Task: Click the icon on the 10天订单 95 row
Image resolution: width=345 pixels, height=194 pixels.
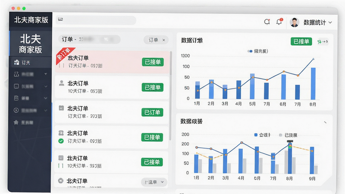Action: point(61,158)
